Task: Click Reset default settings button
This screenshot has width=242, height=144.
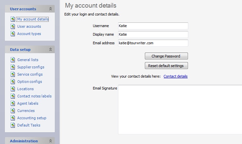Action: (166, 66)
